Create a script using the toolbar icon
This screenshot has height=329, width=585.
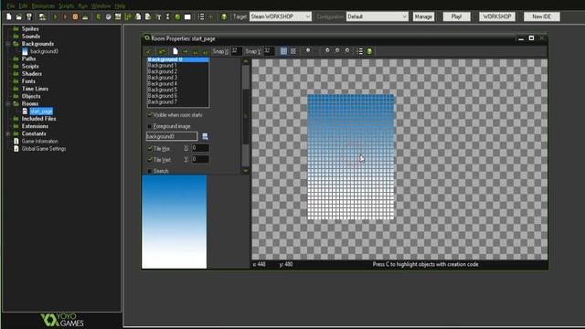[x=138, y=16]
